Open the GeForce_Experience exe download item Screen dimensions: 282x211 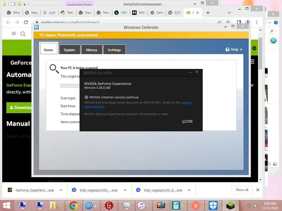tap(31, 190)
